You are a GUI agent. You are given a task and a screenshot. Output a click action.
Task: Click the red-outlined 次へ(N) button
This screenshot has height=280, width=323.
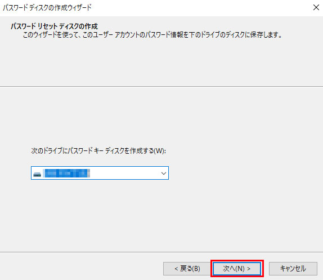[x=237, y=269]
